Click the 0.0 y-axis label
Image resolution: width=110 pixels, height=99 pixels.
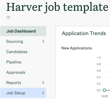[x=99, y=90]
